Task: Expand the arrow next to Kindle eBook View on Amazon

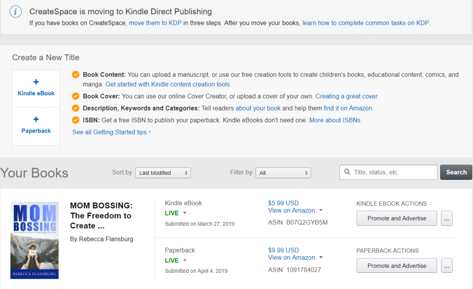Action: pyautogui.click(x=321, y=210)
